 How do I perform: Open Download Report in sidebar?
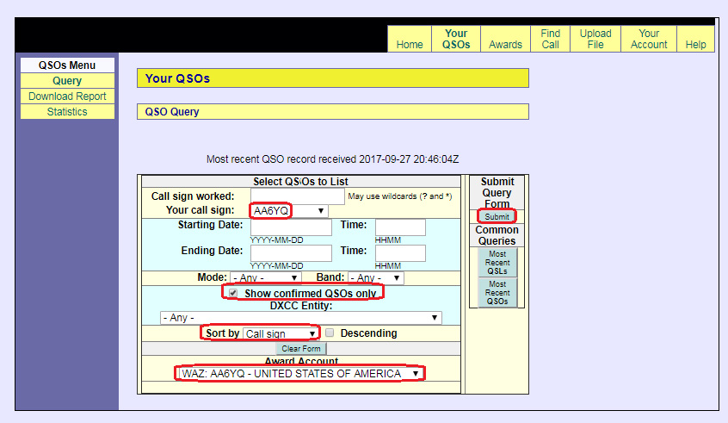(67, 96)
